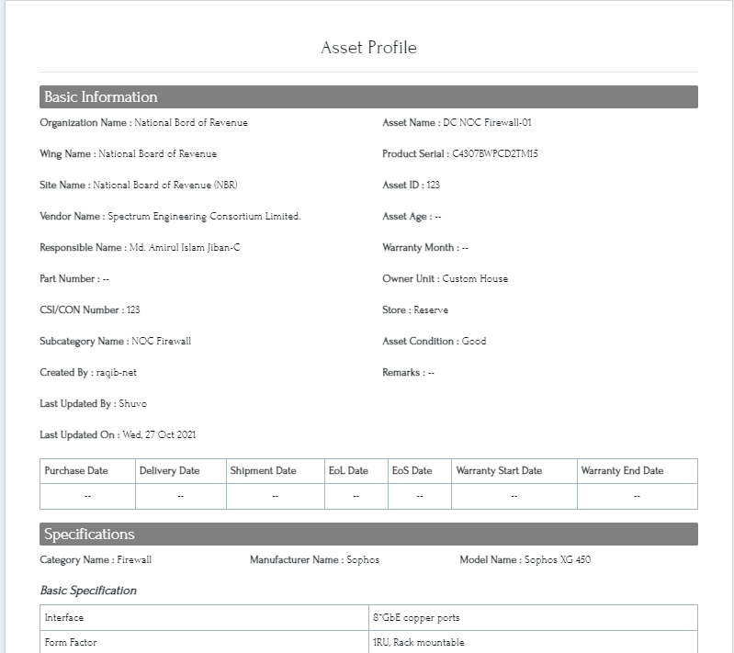This screenshot has width=734, height=653.
Task: Click the Basic Information section header
Action: (x=101, y=97)
